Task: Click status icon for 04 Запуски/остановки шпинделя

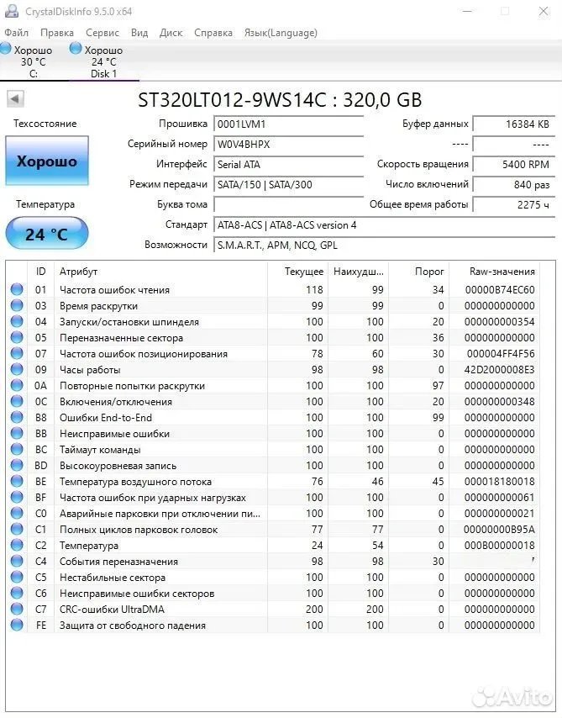Action: [x=17, y=321]
